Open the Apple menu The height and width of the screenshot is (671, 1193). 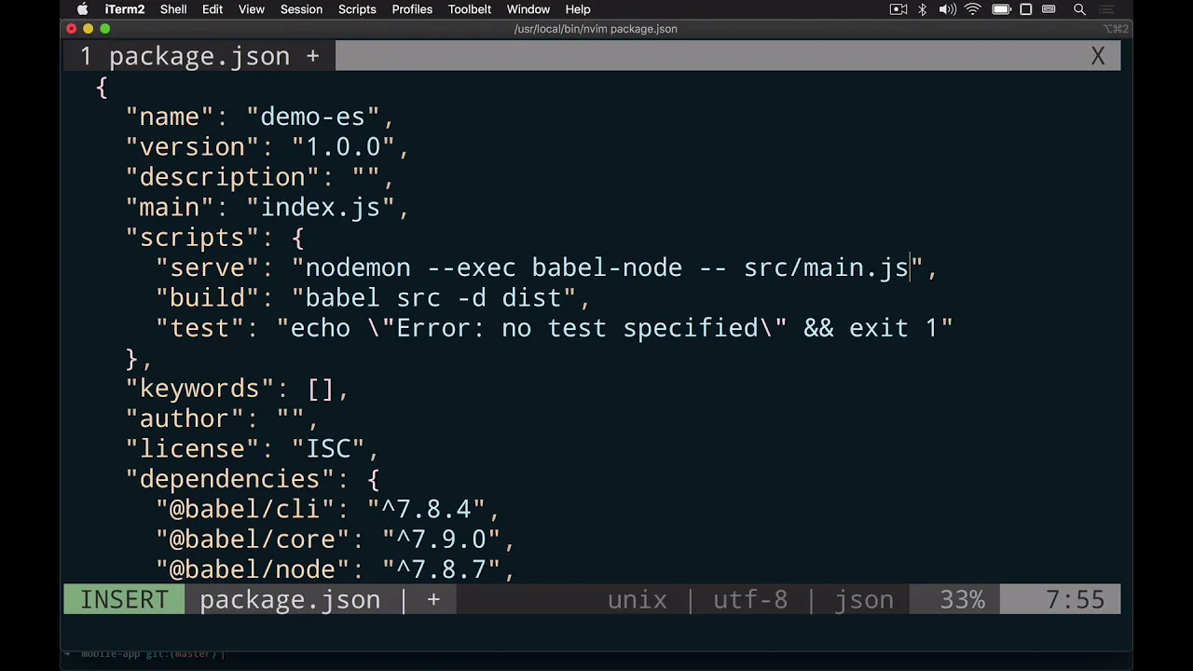pyautogui.click(x=82, y=9)
